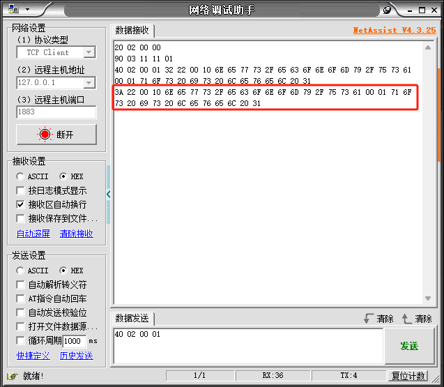Open the TCP Client protocol type dropdown
Screen dimensions: 444x387
(89, 52)
